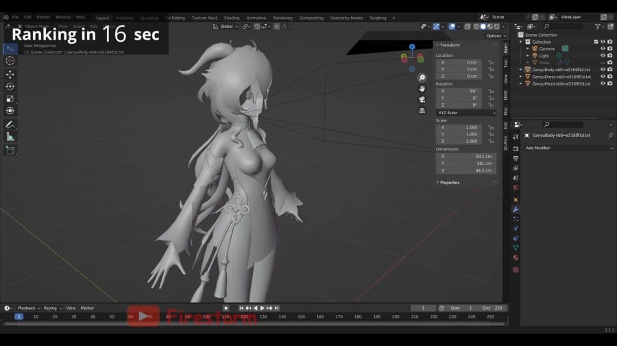Toggle Collection exclude checkbox in outliner
Image resolution: width=617 pixels, height=346 pixels.
(596, 42)
